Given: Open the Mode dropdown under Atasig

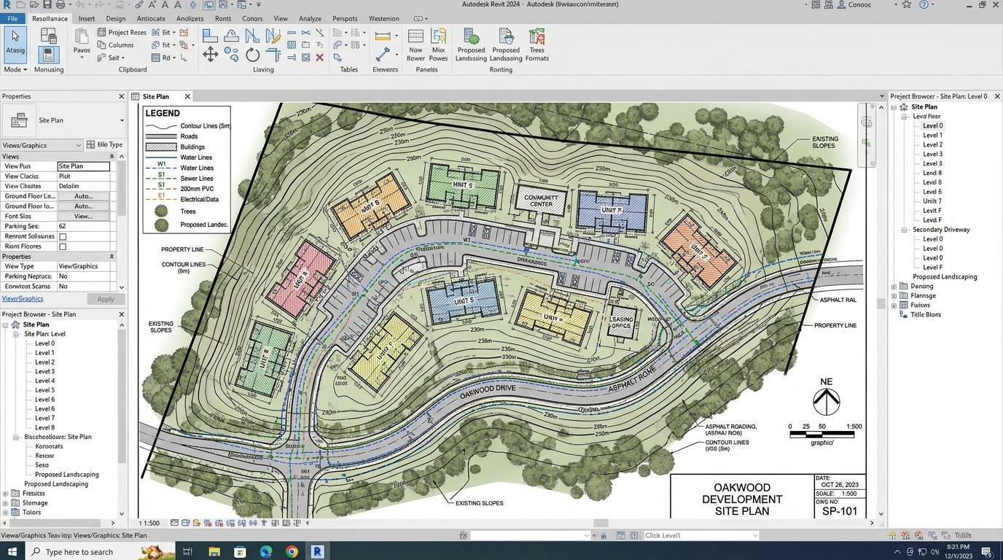Looking at the screenshot, I should [15, 69].
